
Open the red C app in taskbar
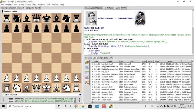click(x=104, y=106)
